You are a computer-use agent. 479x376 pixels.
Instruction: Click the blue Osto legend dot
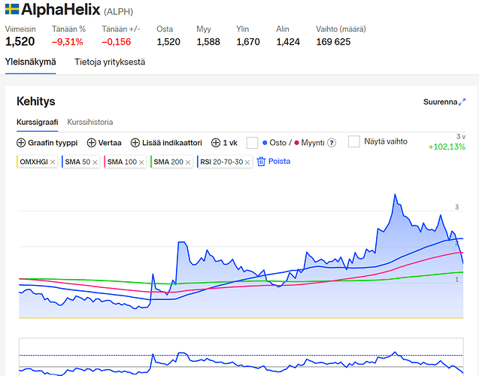coord(265,143)
